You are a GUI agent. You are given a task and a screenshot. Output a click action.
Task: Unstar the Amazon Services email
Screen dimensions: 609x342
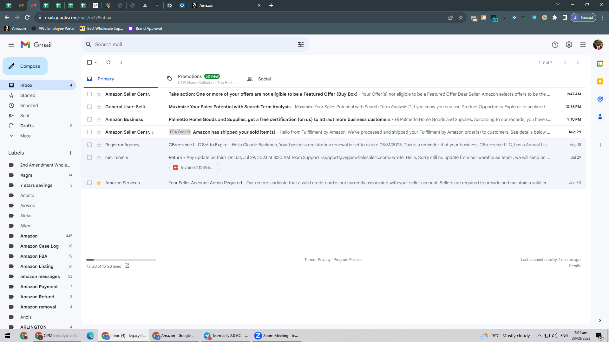[x=99, y=183]
